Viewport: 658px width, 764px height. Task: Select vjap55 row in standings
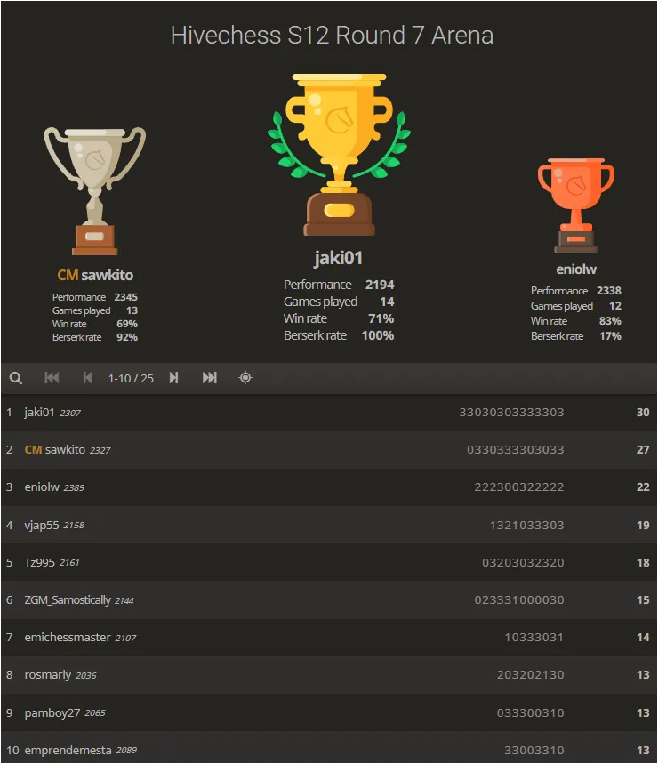(x=329, y=526)
